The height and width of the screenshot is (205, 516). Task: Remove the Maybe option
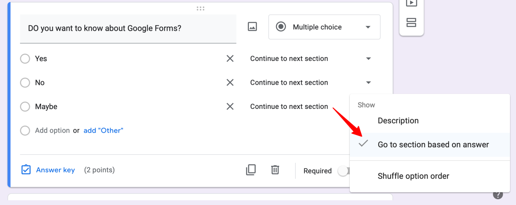pos(230,107)
